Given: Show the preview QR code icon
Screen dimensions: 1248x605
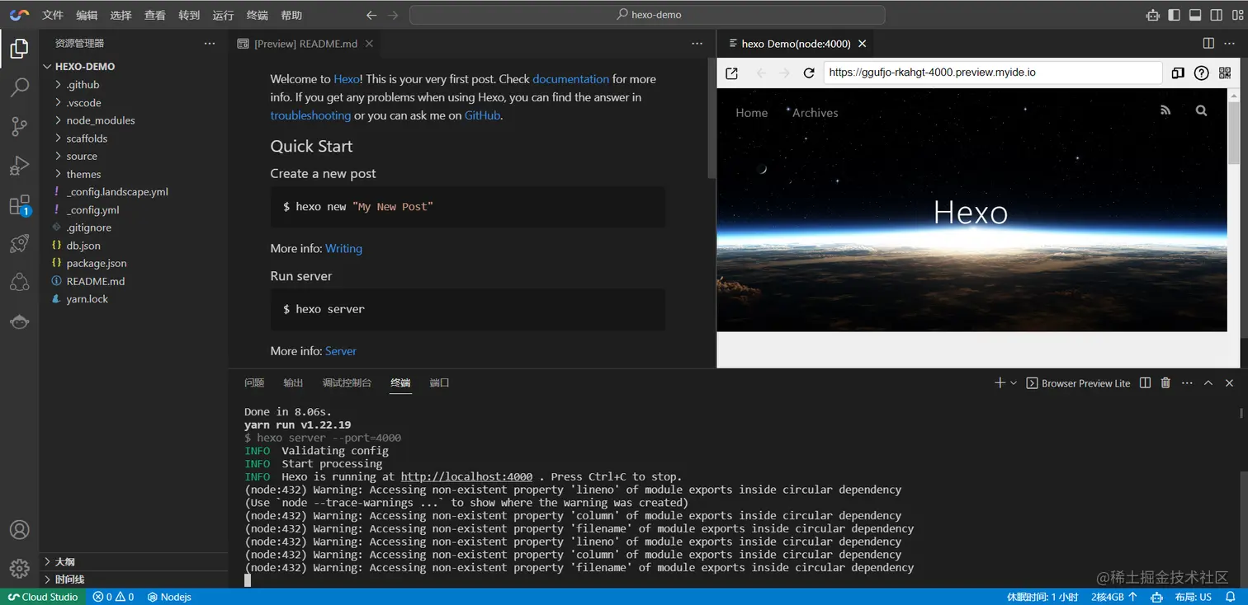Looking at the screenshot, I should (x=1224, y=73).
